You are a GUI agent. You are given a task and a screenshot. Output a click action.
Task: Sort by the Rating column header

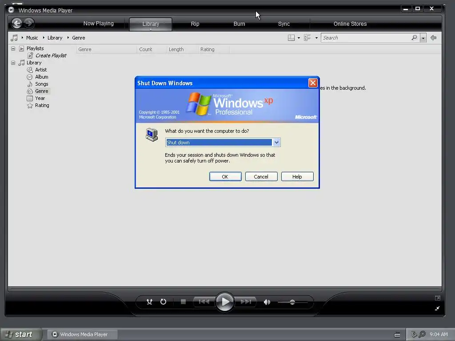pyautogui.click(x=214, y=49)
